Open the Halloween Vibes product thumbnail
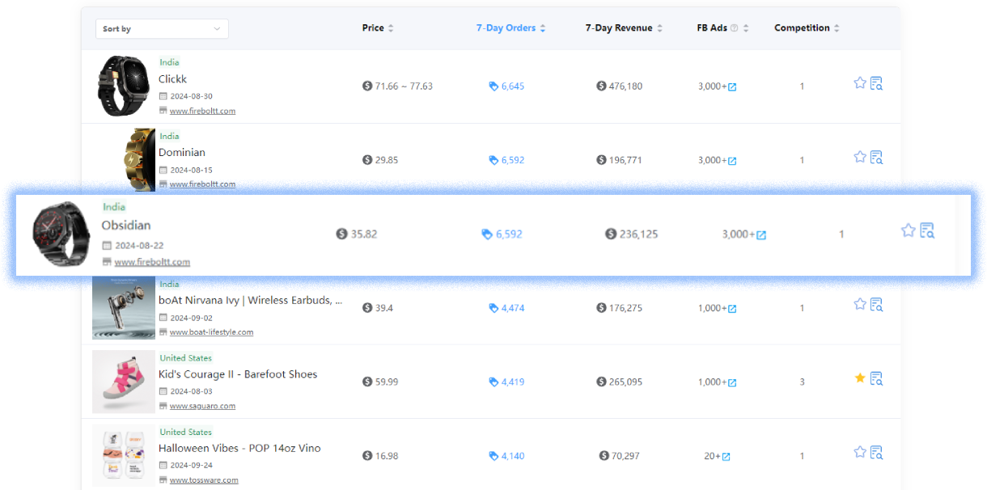987x490 pixels. point(124,455)
